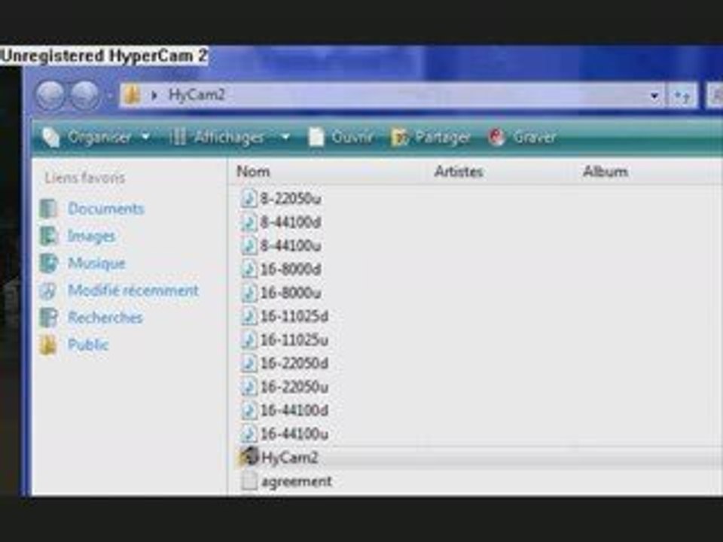The image size is (723, 542).
Task: Click the Recherches sidebar icon
Action: (48, 318)
